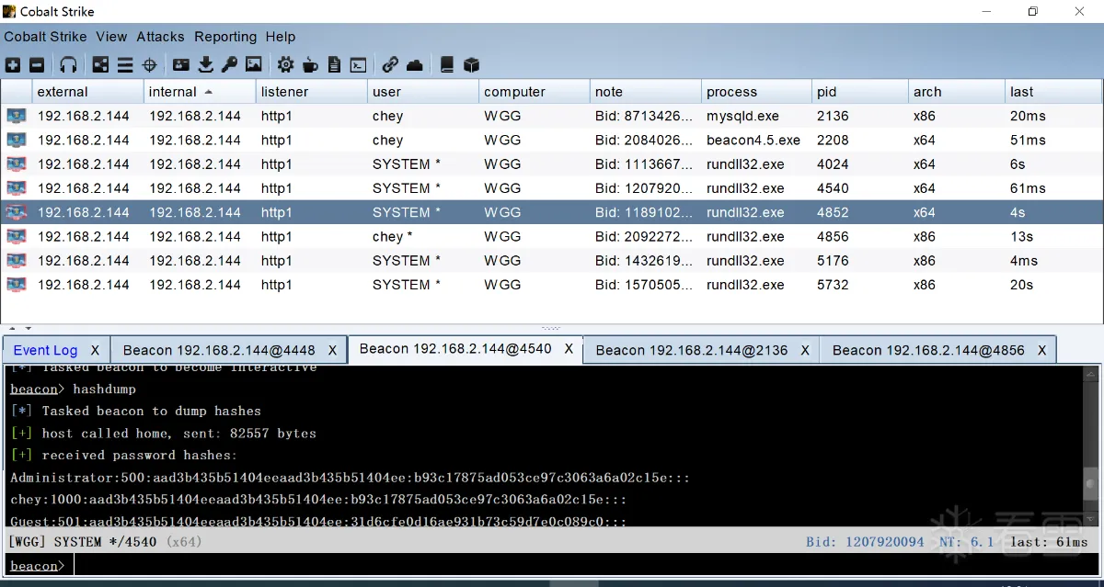Click the beacon icon for pid 5176 row
1104x587 pixels.
[x=17, y=260]
